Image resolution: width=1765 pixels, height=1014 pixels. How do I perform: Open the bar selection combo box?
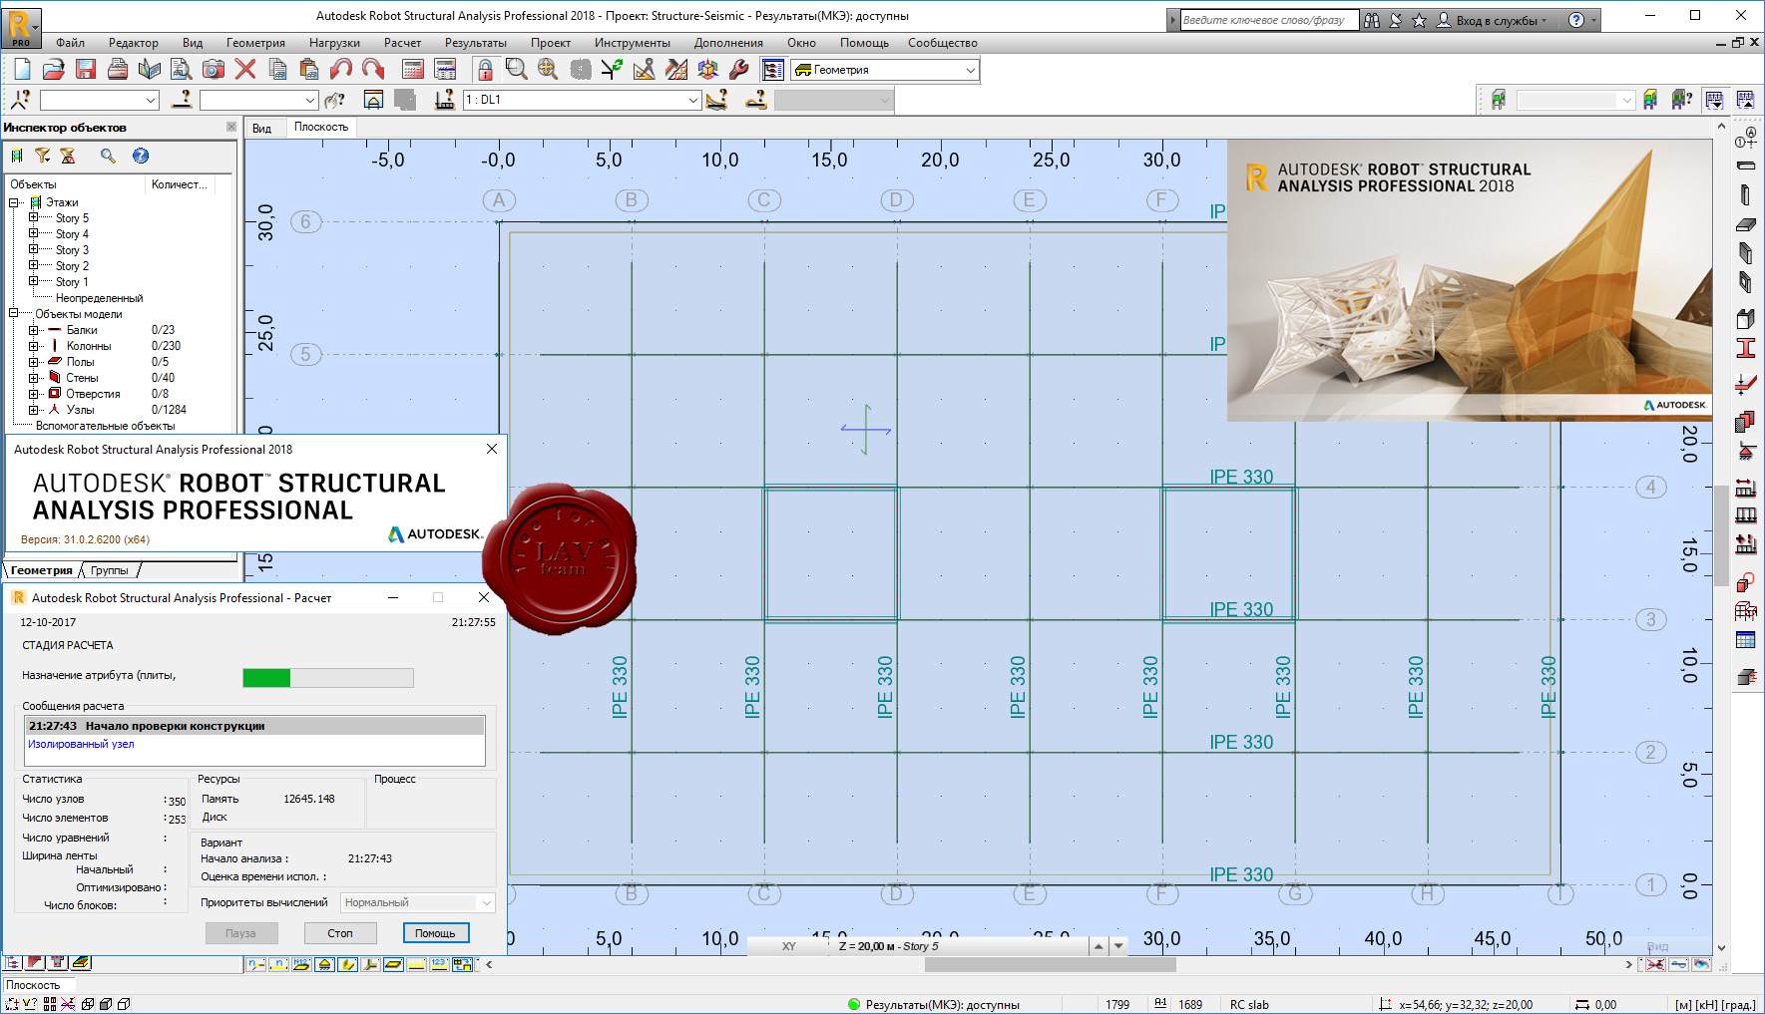pos(258,100)
